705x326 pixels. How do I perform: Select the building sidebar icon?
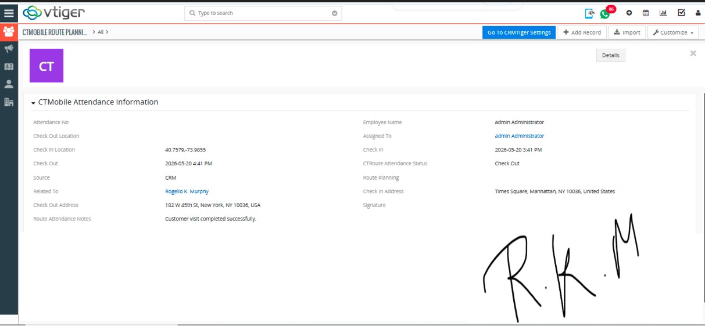(x=9, y=102)
